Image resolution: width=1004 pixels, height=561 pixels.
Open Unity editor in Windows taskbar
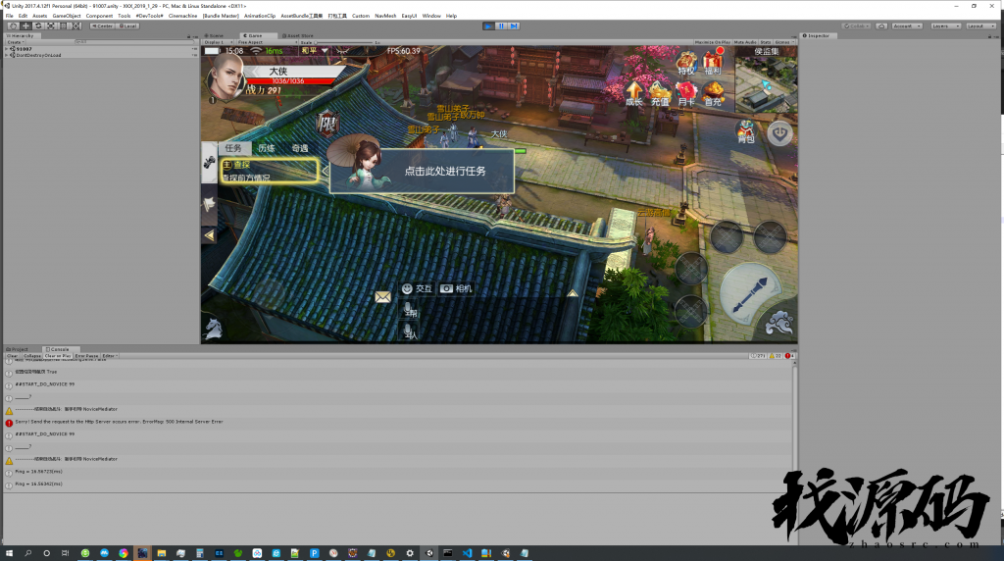[429, 553]
